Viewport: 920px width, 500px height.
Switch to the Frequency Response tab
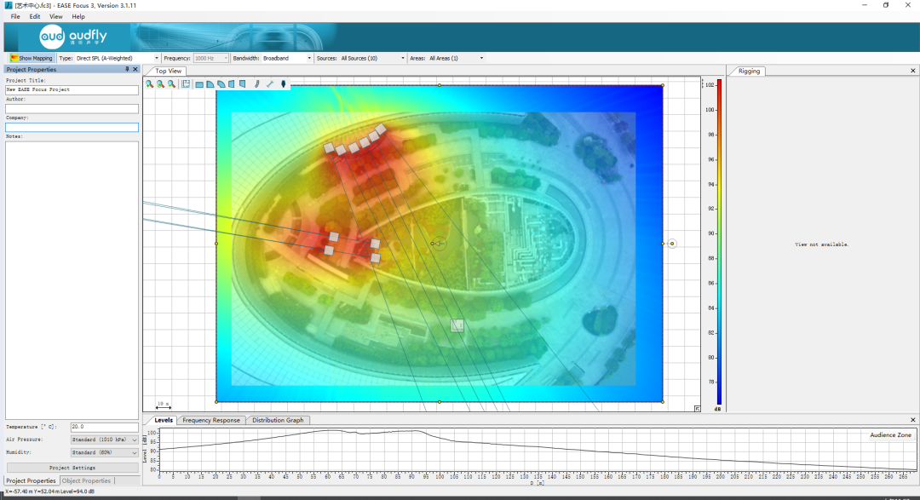tap(210, 420)
